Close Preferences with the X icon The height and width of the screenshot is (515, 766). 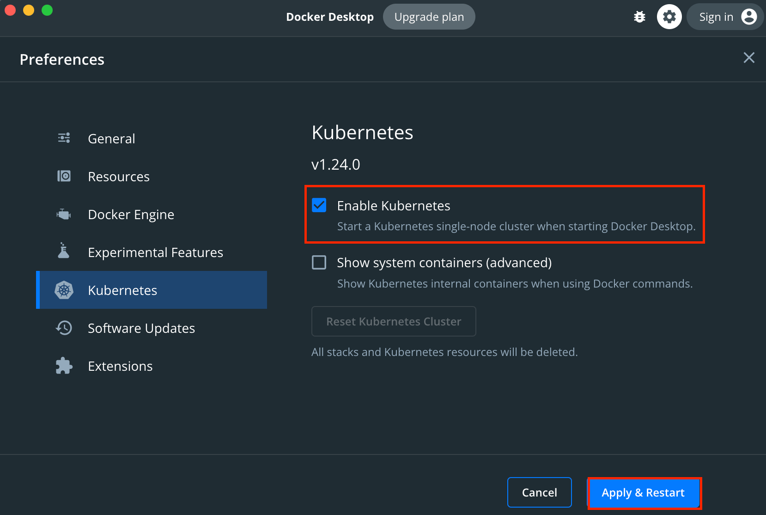pyautogui.click(x=749, y=57)
